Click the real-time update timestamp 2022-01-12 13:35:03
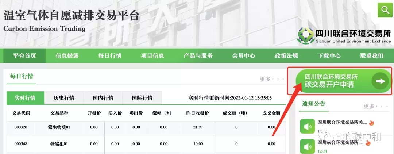 (x=251, y=98)
